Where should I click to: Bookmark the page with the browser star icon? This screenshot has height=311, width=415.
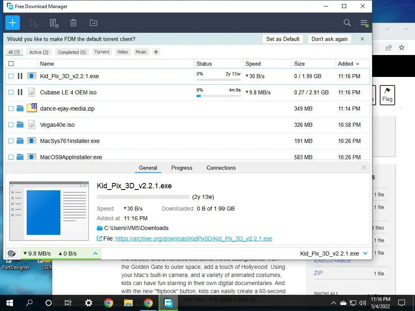pos(402,48)
